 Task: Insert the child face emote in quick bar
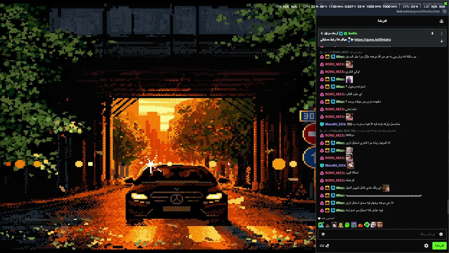[x=380, y=225]
